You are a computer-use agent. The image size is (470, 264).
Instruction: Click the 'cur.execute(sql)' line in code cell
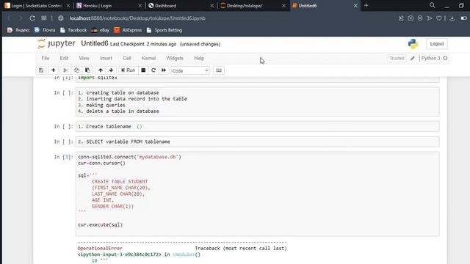point(100,224)
